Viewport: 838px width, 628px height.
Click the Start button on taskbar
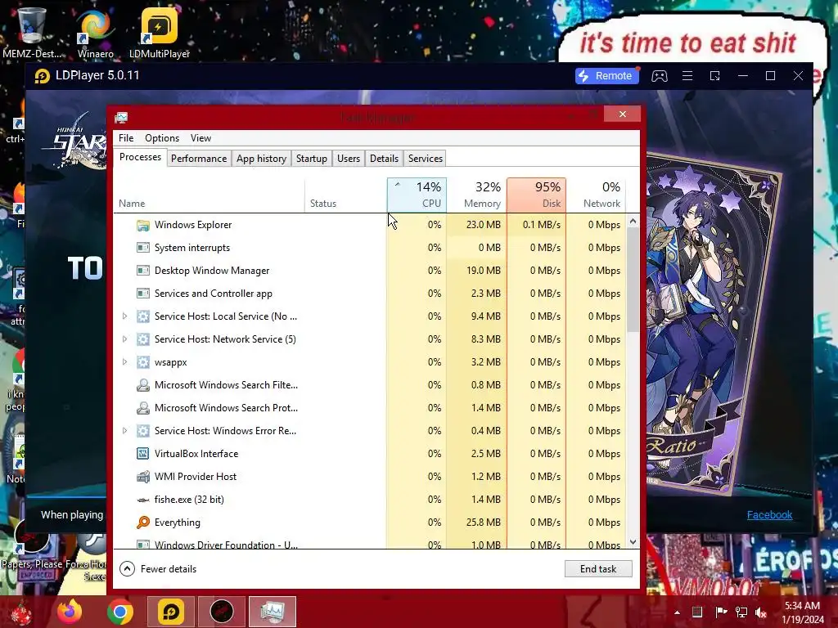click(21, 612)
